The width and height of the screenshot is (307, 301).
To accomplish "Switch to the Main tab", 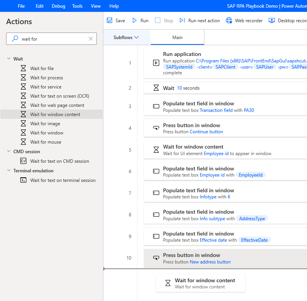I will click(x=177, y=37).
